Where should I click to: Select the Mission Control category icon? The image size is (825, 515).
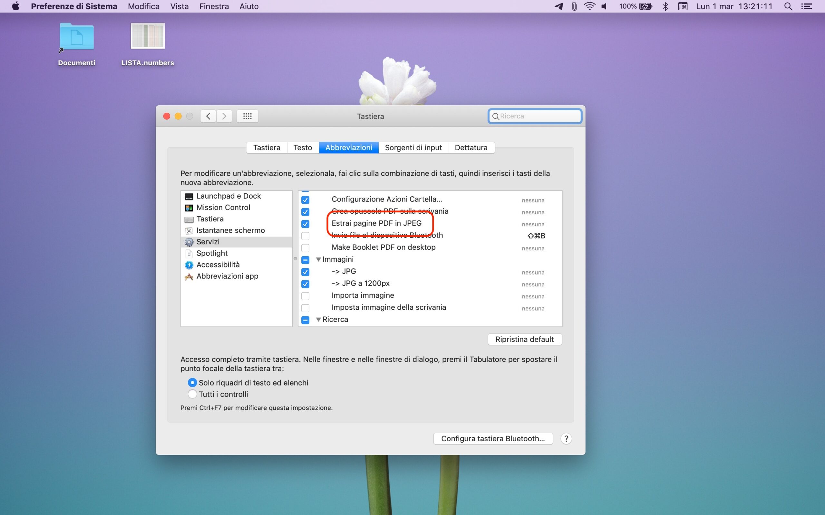(x=189, y=208)
